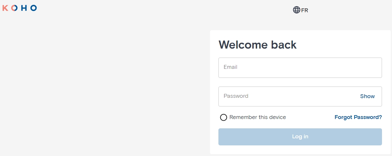Click the "Email" placeholder text

tap(230, 67)
